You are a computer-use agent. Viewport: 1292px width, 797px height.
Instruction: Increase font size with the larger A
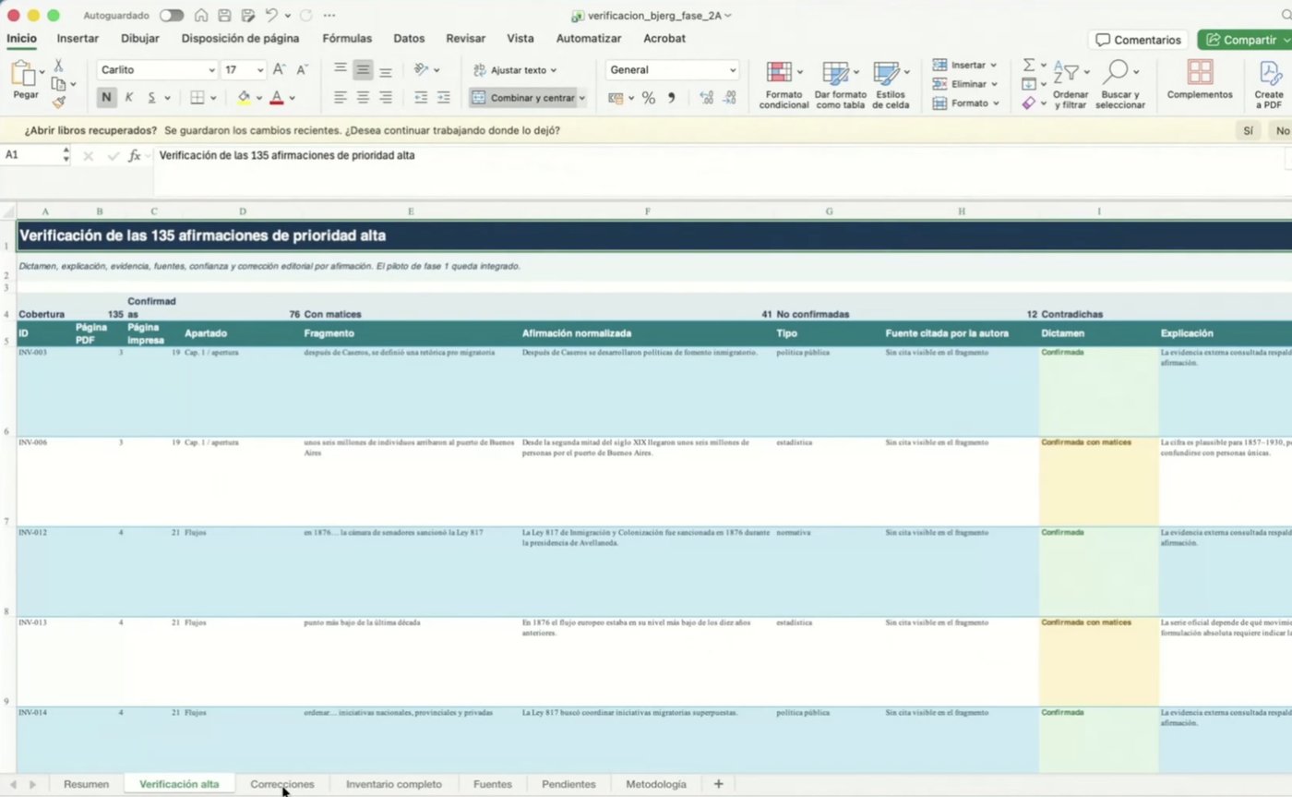(279, 70)
